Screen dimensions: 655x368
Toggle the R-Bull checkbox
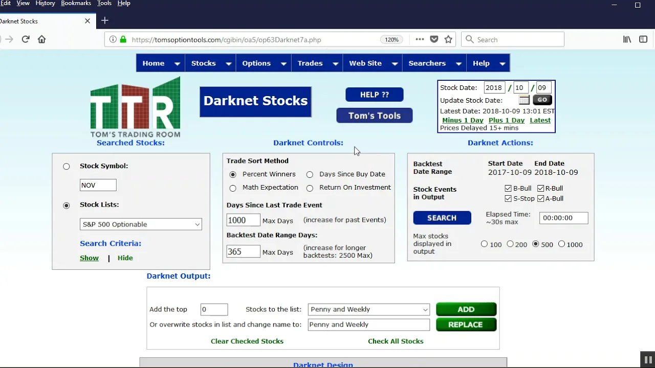(540, 189)
